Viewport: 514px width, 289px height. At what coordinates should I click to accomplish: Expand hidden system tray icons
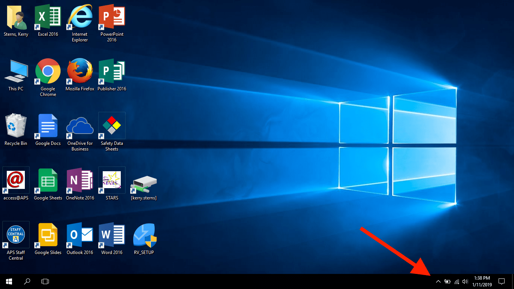pyautogui.click(x=438, y=281)
